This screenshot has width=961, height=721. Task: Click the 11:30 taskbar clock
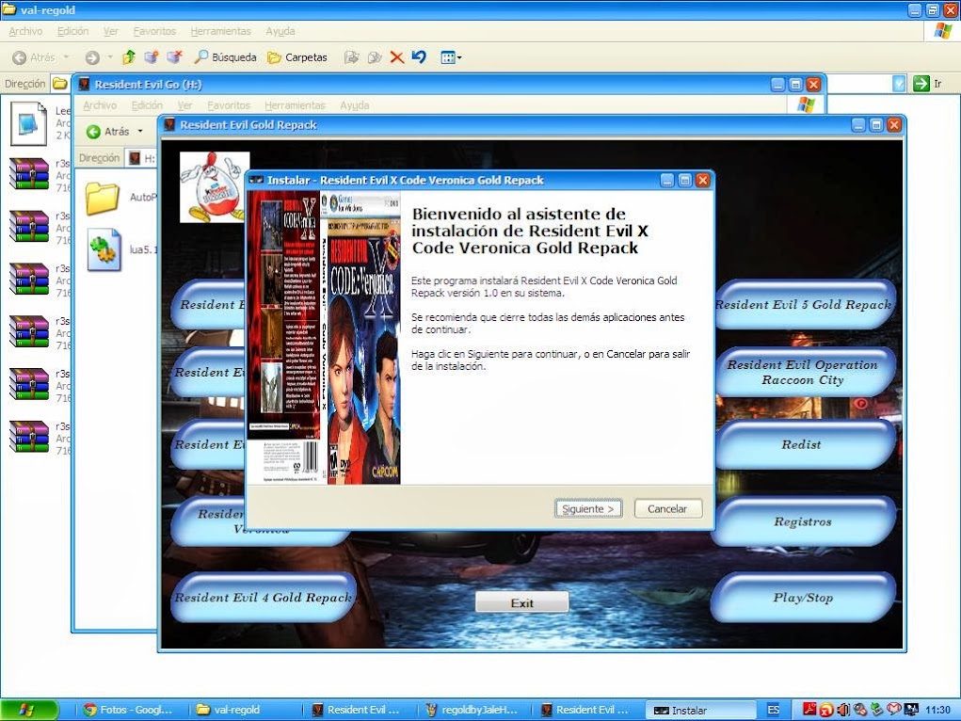point(937,710)
